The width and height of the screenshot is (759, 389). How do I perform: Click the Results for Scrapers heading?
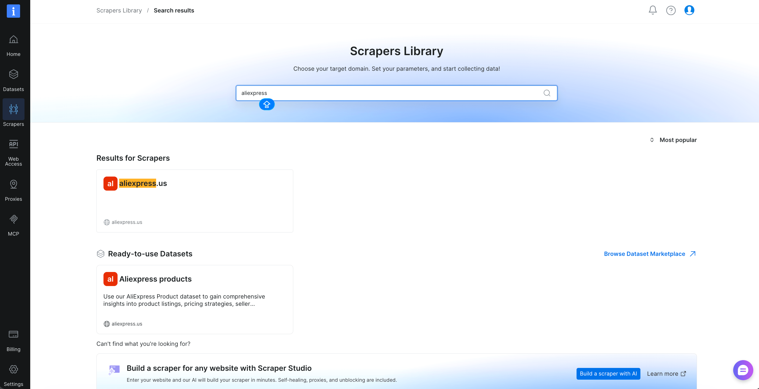[133, 158]
